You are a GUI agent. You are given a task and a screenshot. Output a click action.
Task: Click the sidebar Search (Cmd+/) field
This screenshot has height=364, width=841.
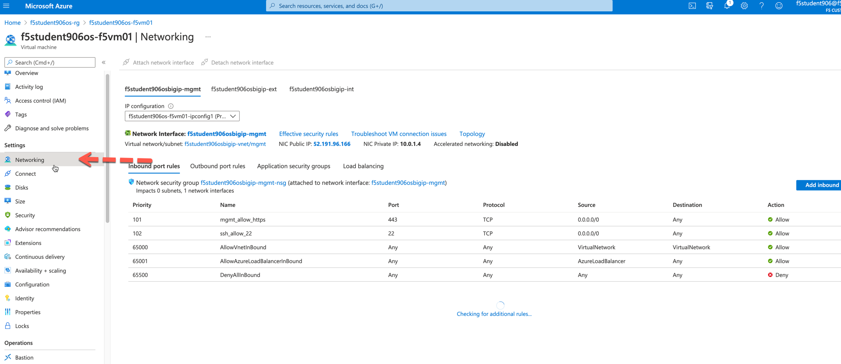tap(50, 62)
